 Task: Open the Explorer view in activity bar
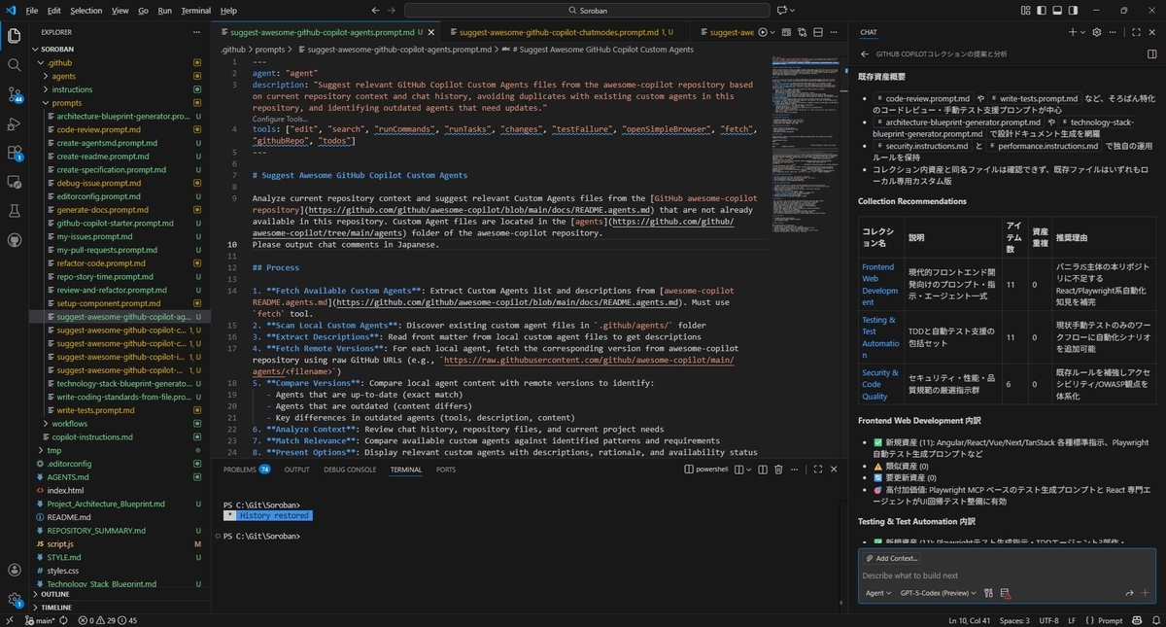pos(15,36)
